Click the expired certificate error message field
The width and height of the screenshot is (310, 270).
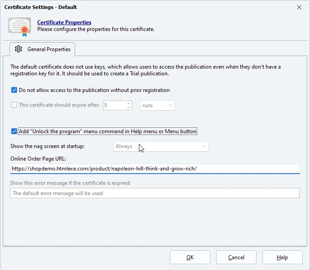pos(154,193)
